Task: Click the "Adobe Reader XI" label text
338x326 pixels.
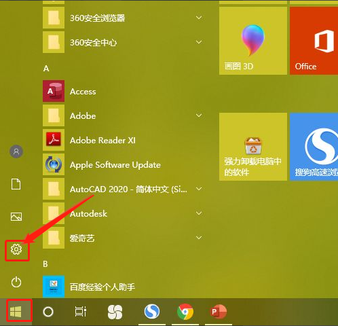Action: click(x=102, y=141)
